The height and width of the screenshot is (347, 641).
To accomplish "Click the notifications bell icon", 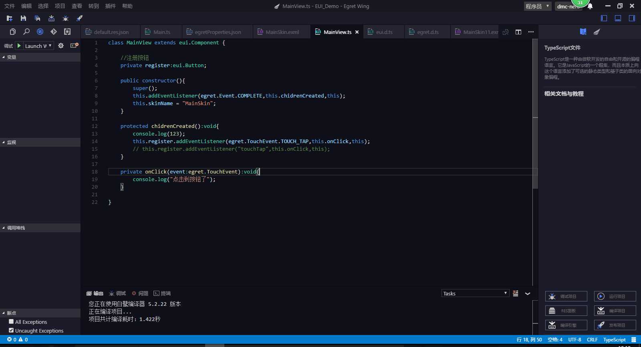I will click(590, 6).
